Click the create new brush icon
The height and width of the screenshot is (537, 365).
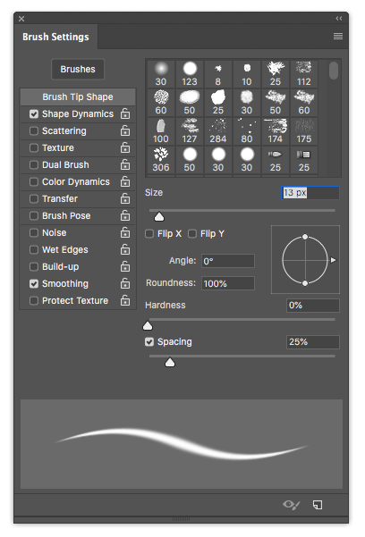(318, 505)
